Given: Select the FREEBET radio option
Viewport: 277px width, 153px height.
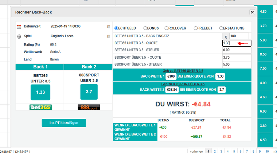Looking at the screenshot, I should 196,28.
